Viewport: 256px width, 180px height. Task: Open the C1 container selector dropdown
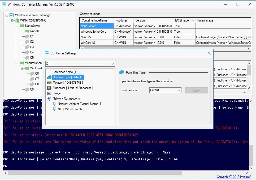pos(113,64)
